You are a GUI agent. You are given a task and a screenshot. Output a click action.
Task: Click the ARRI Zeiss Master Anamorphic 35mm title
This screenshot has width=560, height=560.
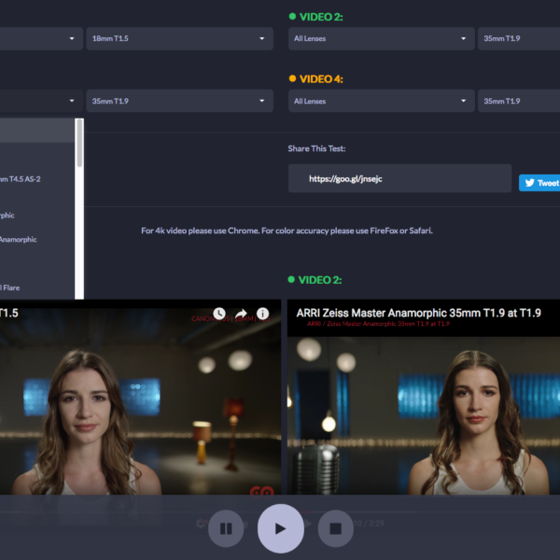[x=418, y=314]
